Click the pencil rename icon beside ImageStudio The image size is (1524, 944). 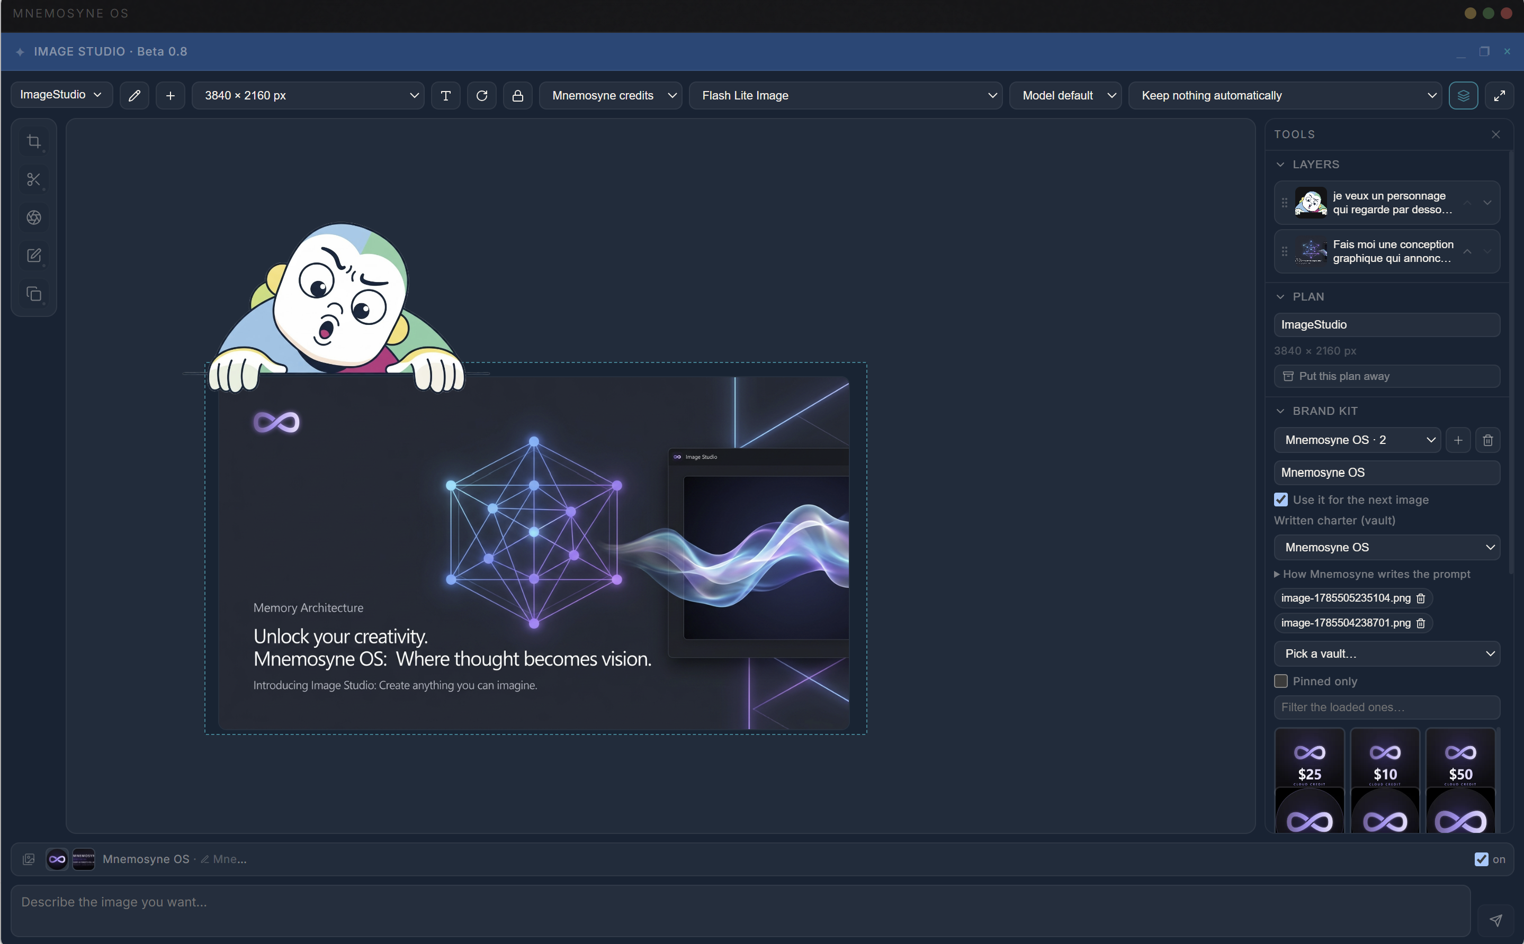pyautogui.click(x=135, y=96)
